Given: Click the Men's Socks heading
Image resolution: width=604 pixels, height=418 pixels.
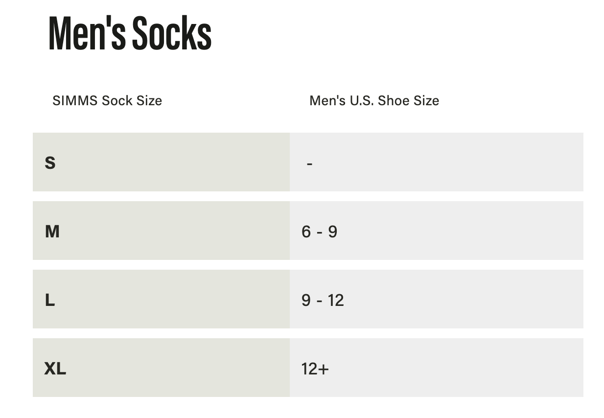Looking at the screenshot, I should click(x=130, y=33).
